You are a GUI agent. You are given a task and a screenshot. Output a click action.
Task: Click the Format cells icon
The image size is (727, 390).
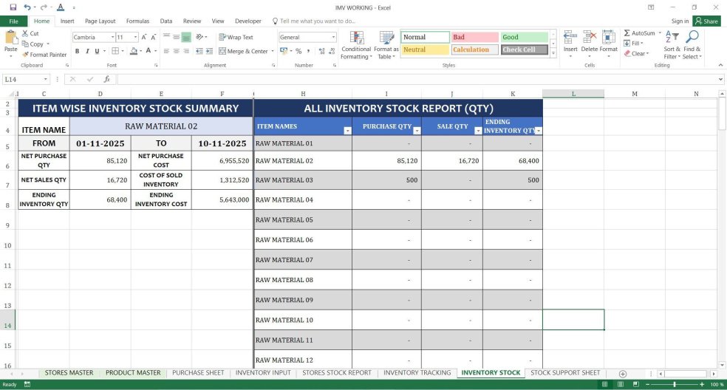608,38
